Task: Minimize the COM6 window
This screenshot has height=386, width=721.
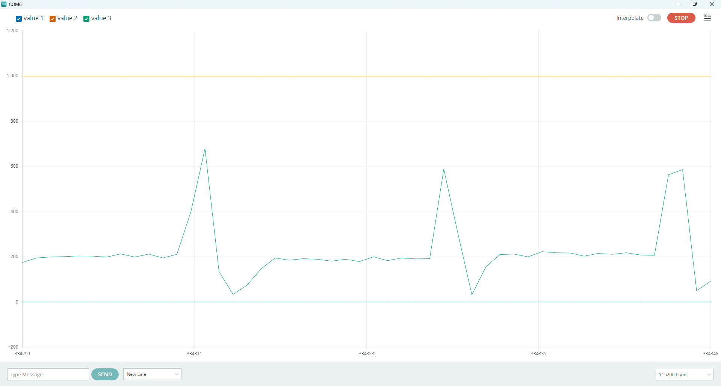Action: [678, 4]
